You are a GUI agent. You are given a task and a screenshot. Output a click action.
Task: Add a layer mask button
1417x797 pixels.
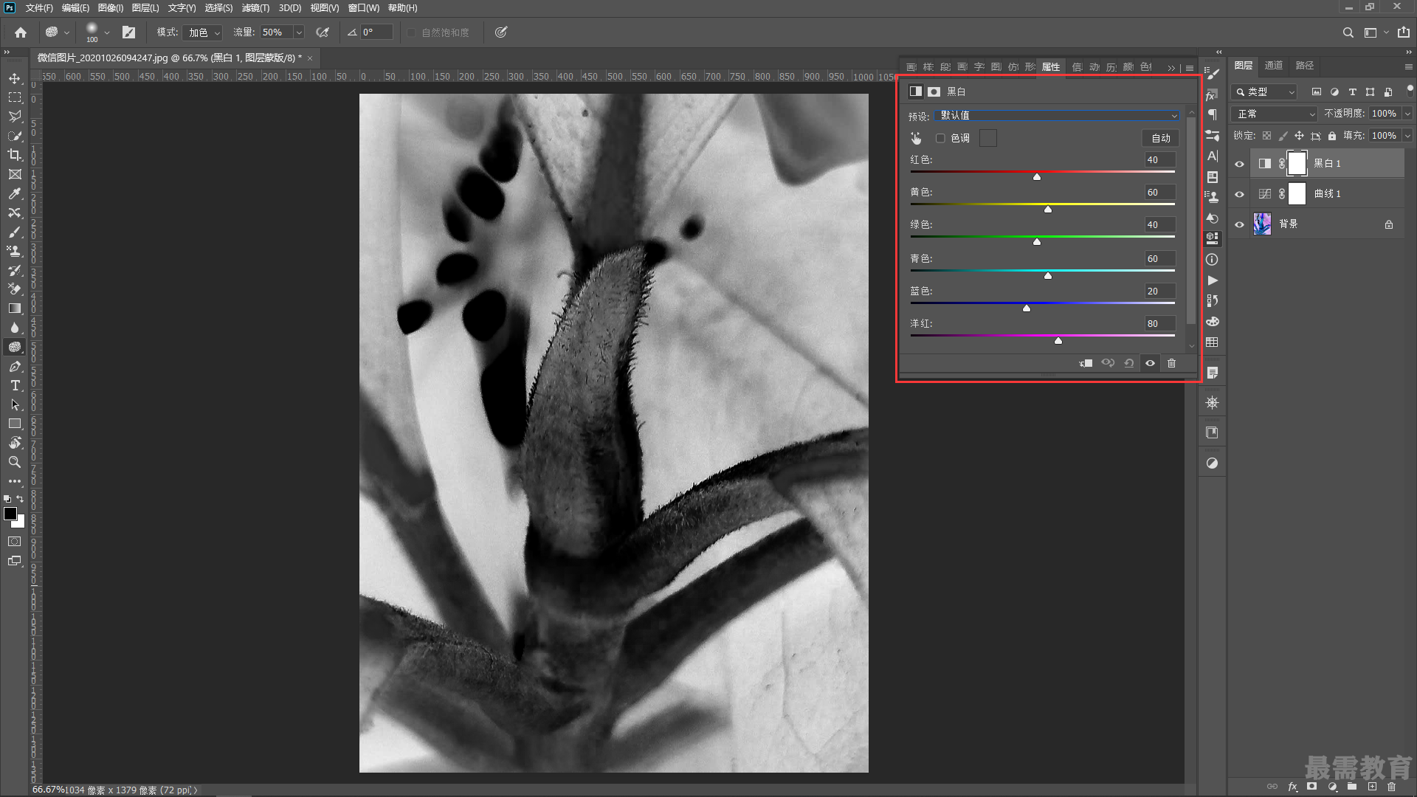[1312, 787]
